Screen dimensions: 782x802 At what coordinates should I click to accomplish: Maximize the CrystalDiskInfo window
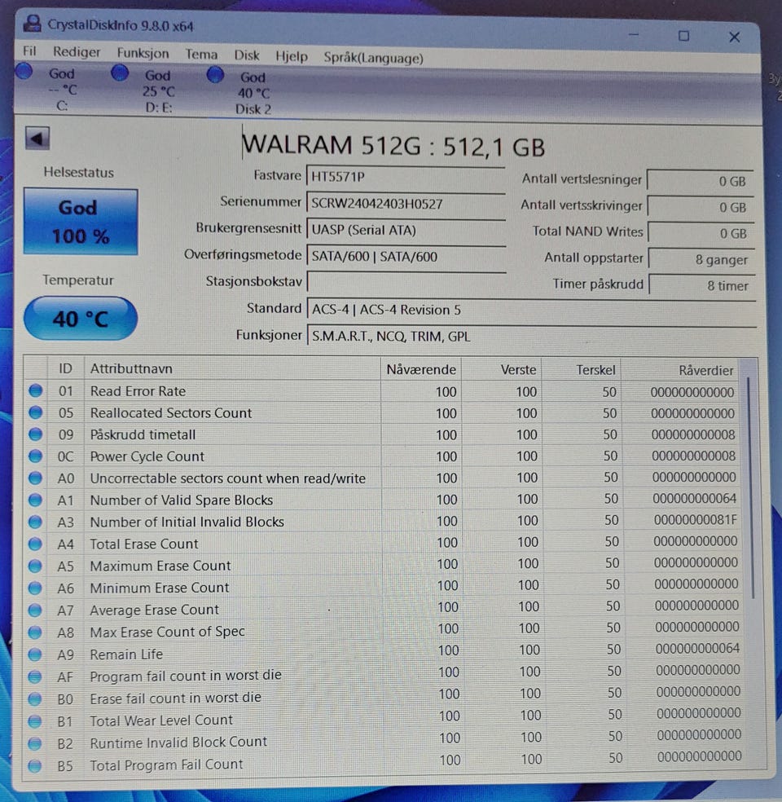tap(684, 36)
